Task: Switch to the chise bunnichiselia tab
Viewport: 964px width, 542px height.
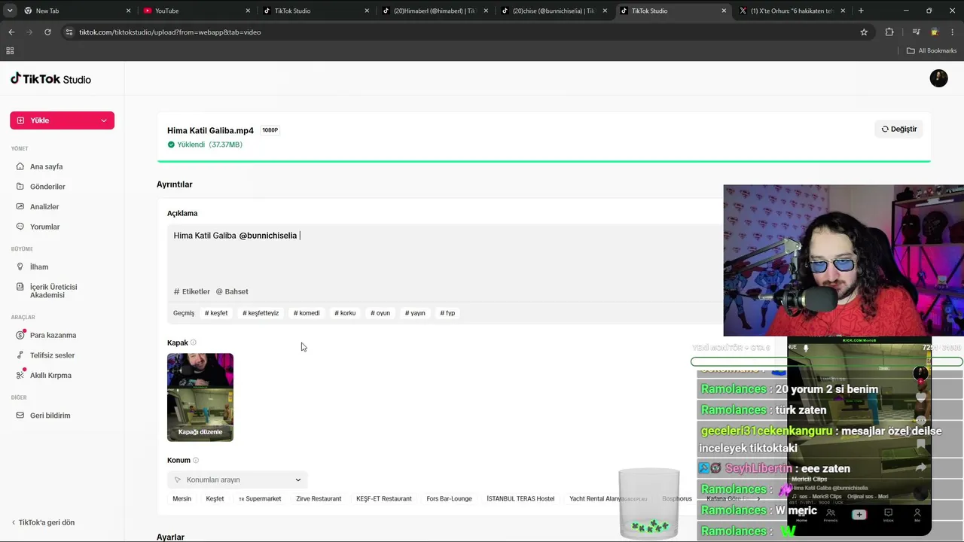Action: (554, 11)
